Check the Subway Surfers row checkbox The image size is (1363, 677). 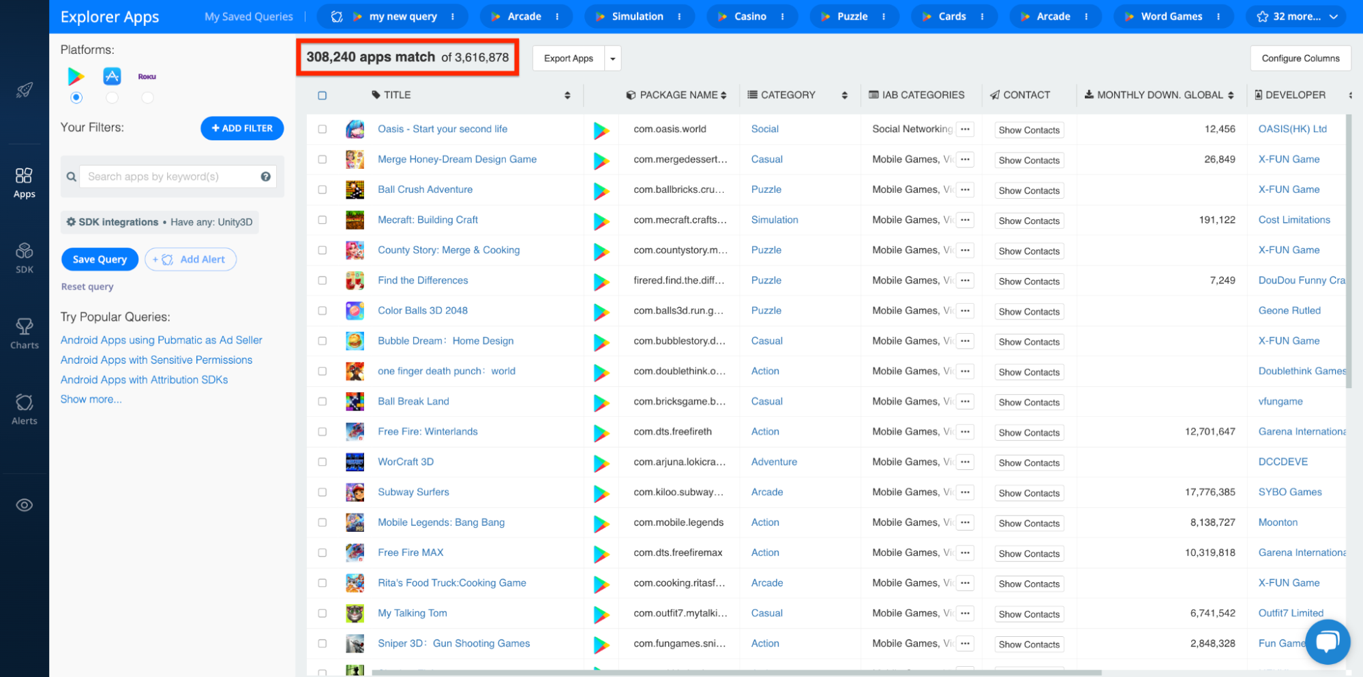point(323,492)
